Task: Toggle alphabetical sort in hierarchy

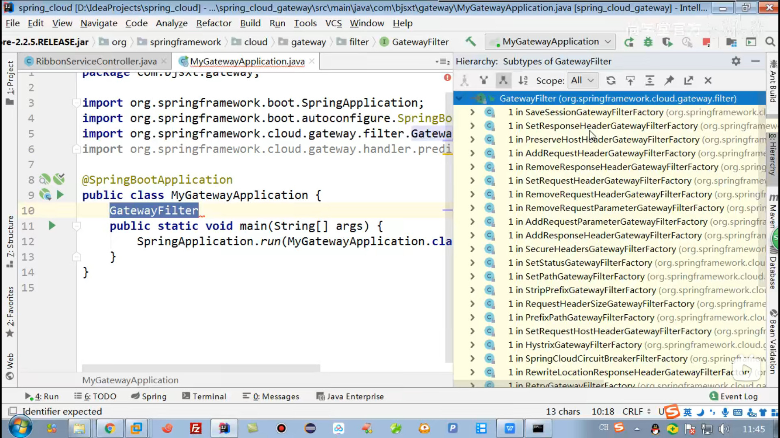Action: click(523, 81)
